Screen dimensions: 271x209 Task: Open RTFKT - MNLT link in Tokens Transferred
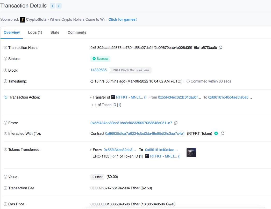165,156
